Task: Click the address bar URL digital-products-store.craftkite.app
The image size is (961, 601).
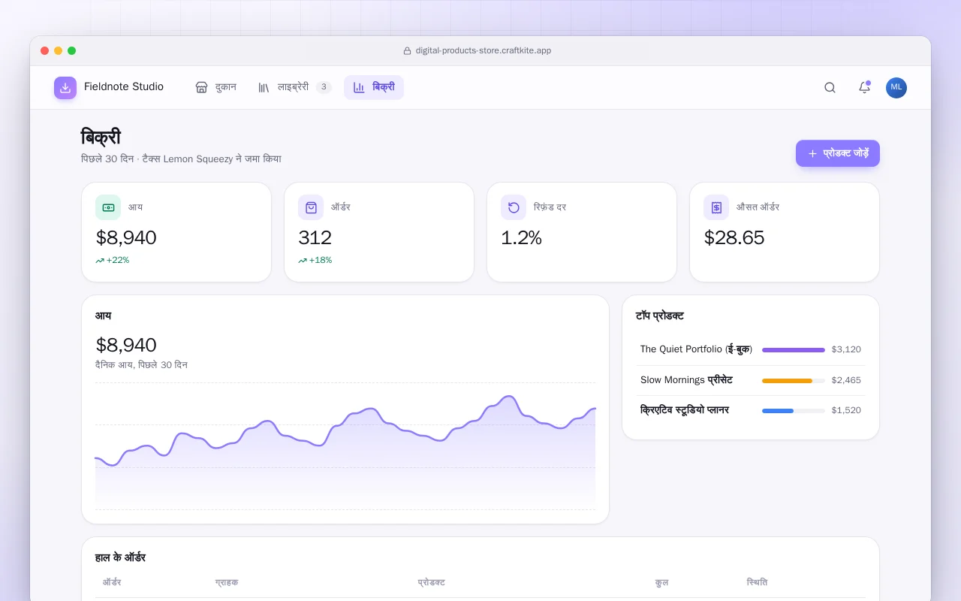Action: 484,51
